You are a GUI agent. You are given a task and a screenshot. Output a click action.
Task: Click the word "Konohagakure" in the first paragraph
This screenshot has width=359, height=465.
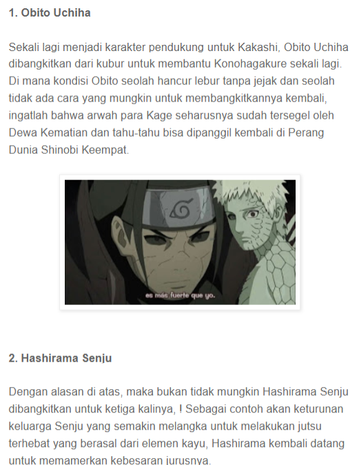(x=250, y=63)
